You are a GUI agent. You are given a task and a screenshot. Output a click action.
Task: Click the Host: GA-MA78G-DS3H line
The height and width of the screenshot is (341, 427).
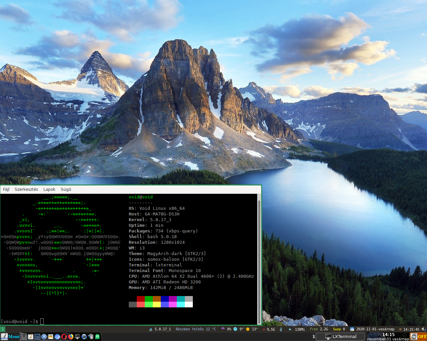[x=154, y=214]
